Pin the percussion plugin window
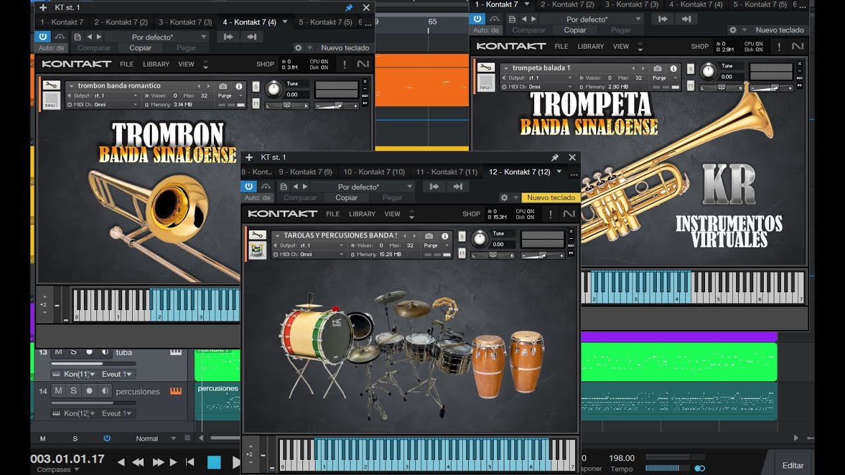This screenshot has height=475, width=845. coord(555,157)
